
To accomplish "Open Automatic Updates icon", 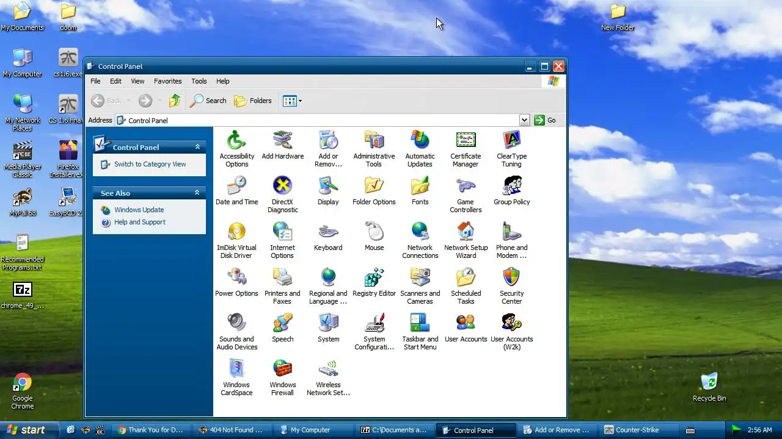I will [x=420, y=149].
